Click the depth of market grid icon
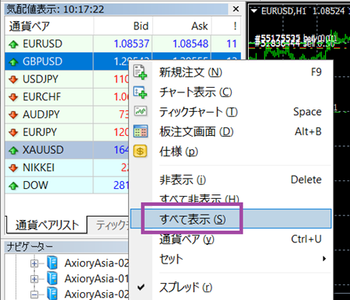The width and height of the screenshot is (350, 300). point(141,131)
